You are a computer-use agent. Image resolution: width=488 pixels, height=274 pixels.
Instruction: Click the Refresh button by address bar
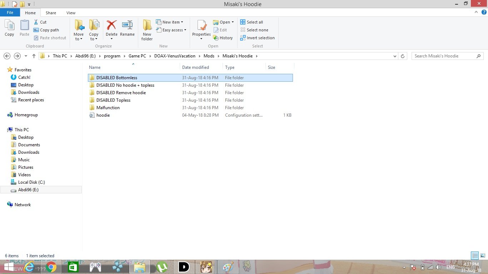(403, 56)
